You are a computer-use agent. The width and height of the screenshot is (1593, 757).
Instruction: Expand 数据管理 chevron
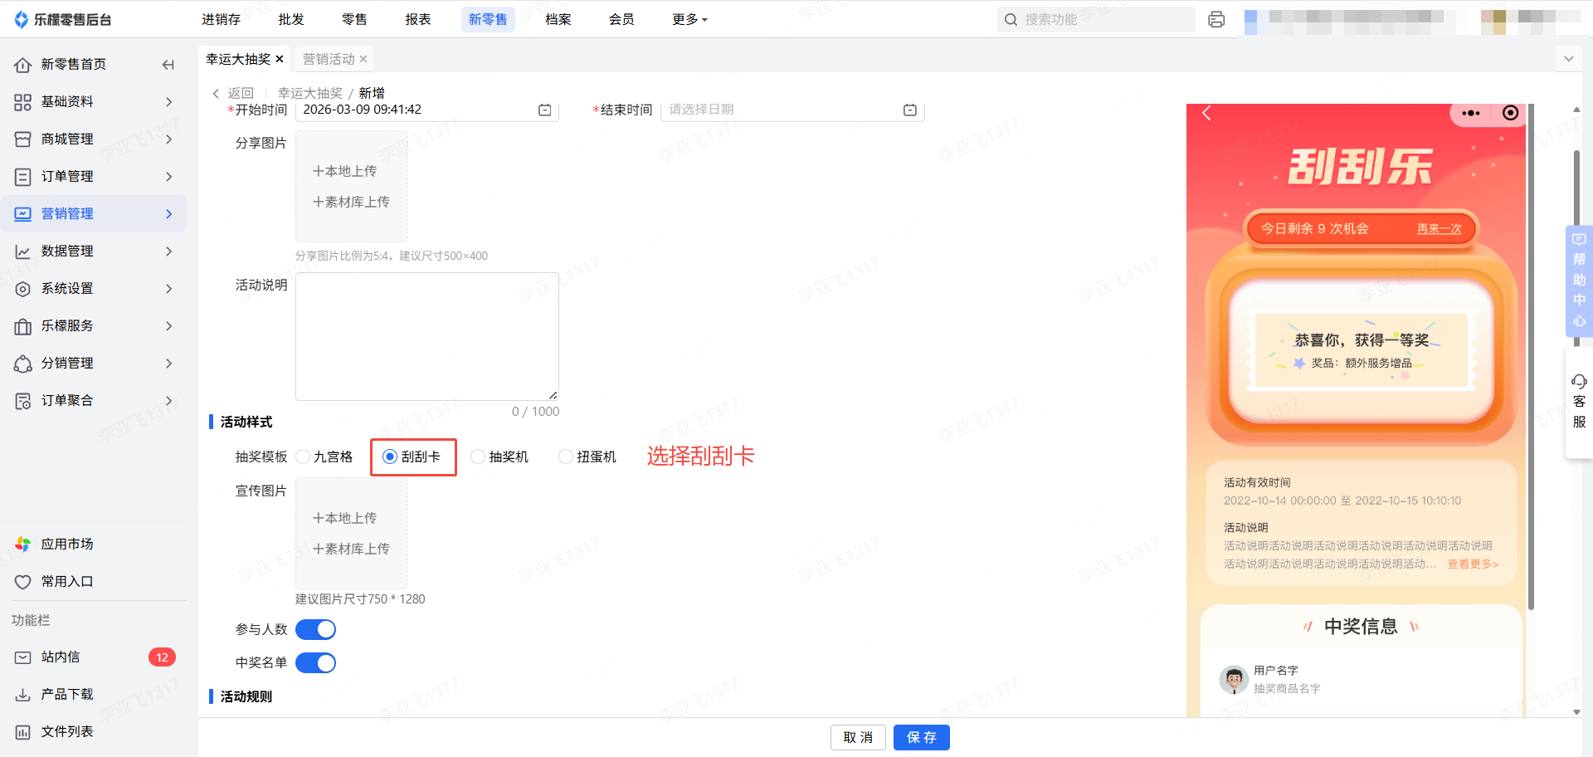pyautogui.click(x=169, y=252)
